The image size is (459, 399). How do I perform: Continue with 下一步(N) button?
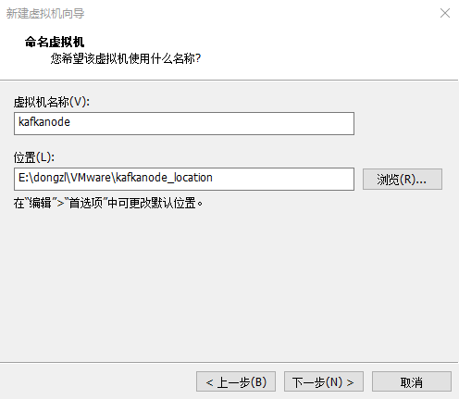coord(324,381)
